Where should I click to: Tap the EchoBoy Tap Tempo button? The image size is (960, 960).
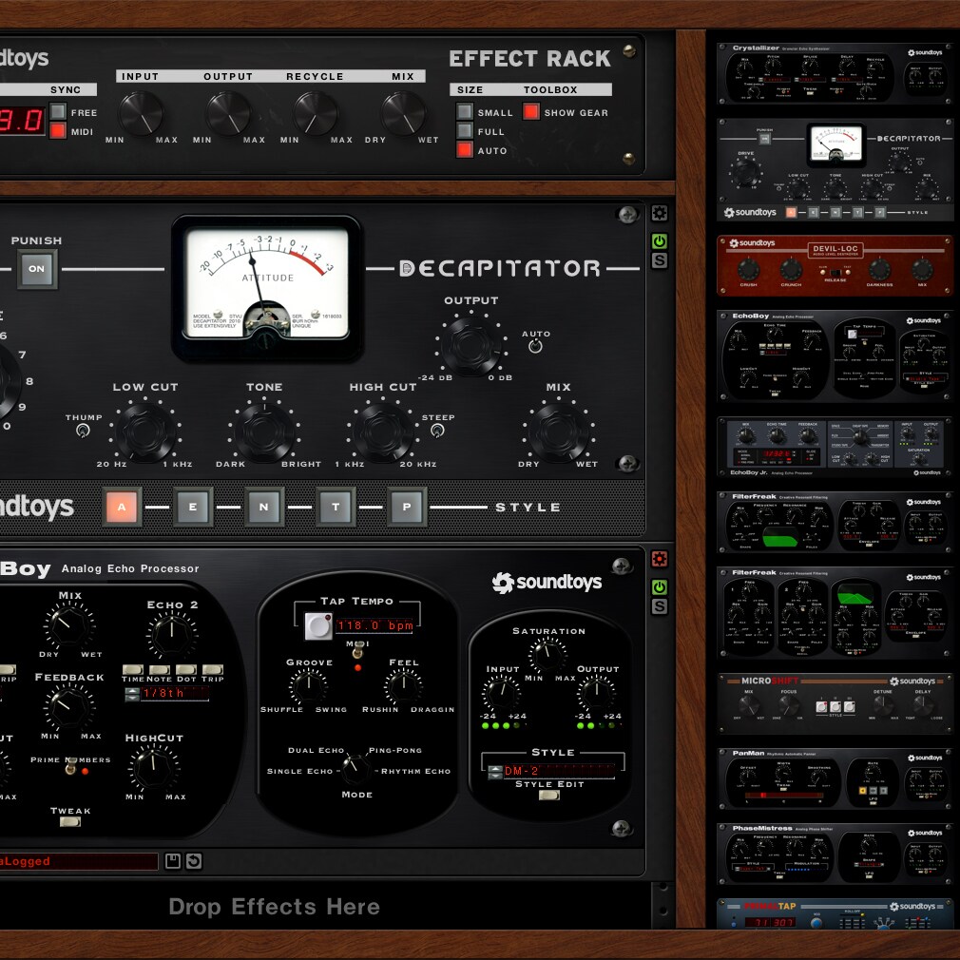[317, 625]
